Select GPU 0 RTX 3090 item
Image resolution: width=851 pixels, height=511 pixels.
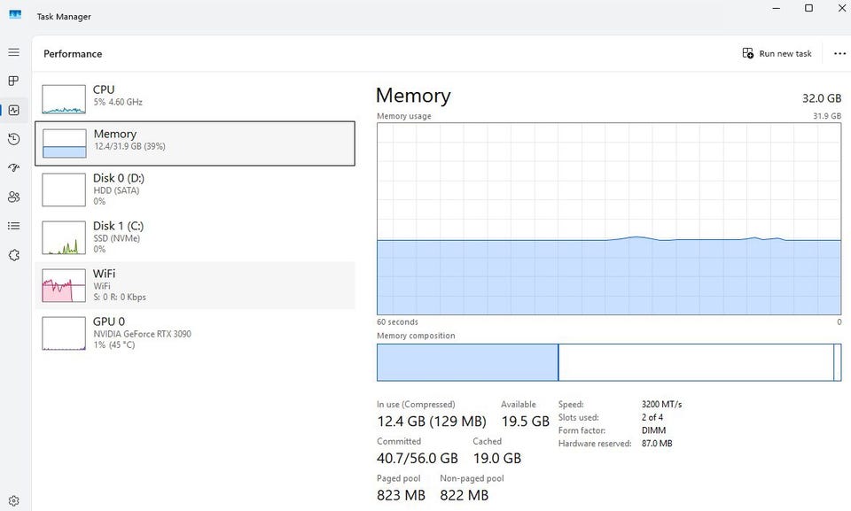coord(195,333)
